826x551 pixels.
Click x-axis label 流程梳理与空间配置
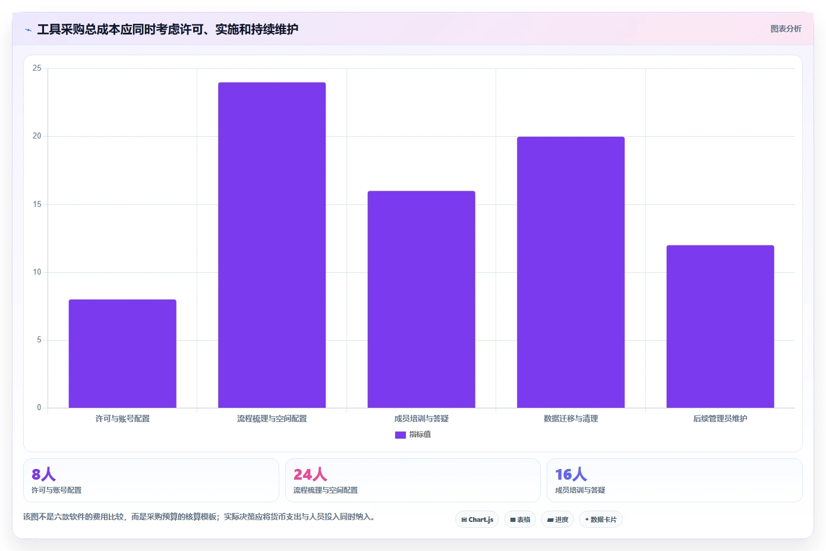tap(272, 418)
